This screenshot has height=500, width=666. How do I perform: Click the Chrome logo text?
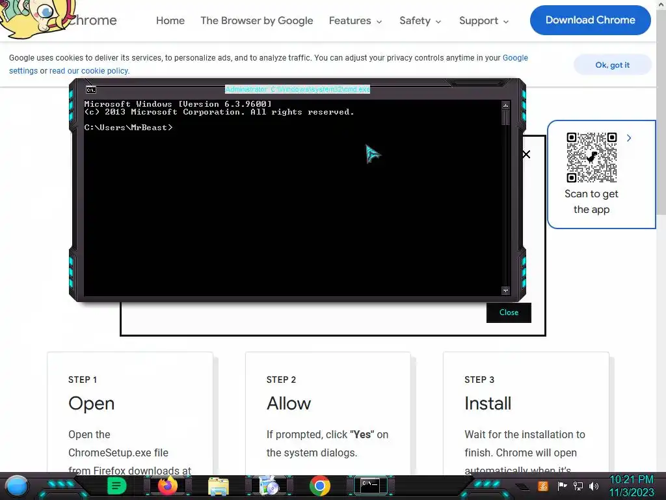(92, 20)
